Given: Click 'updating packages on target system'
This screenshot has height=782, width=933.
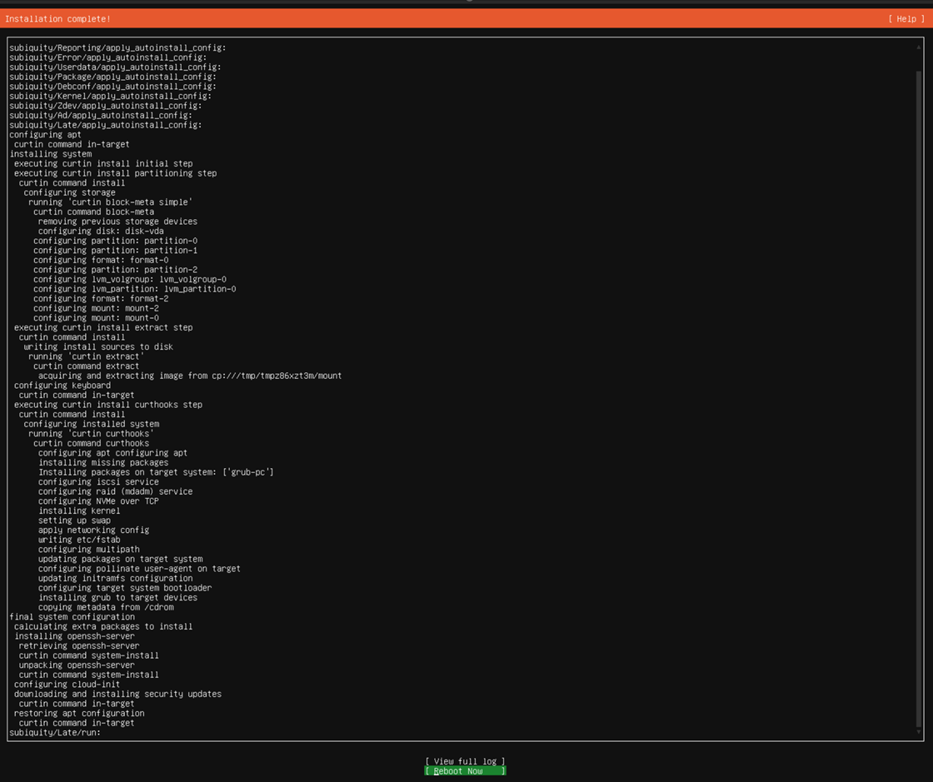Looking at the screenshot, I should coord(120,559).
